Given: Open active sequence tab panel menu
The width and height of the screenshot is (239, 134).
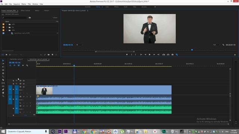Looking at the screenshot, I should [49, 59].
